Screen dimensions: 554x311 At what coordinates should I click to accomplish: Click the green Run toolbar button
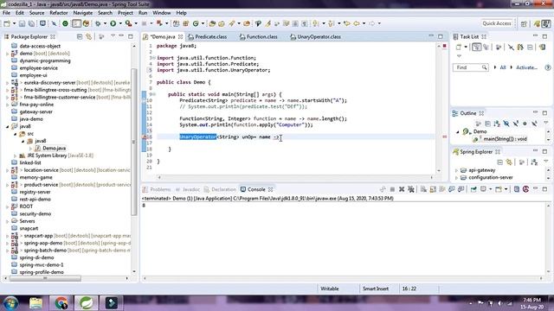(113, 23)
